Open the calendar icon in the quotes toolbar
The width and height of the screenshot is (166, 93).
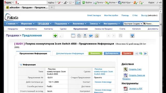[x=73, y=36]
